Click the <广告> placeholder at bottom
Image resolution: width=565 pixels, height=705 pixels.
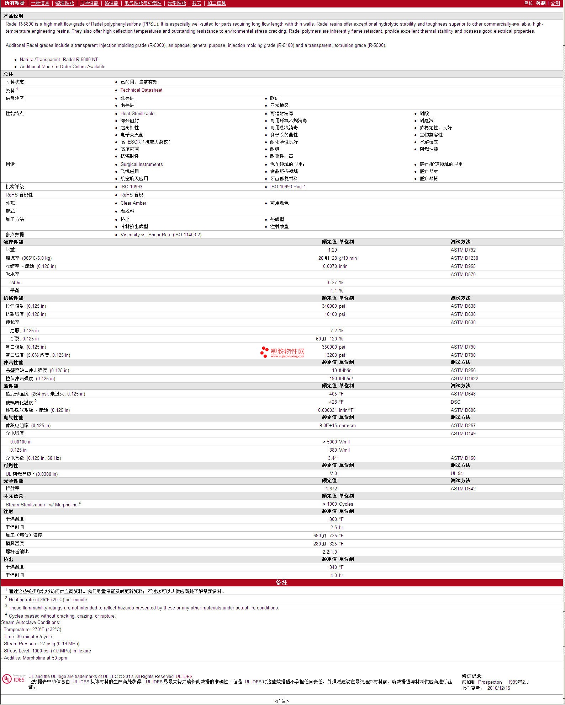click(x=282, y=701)
